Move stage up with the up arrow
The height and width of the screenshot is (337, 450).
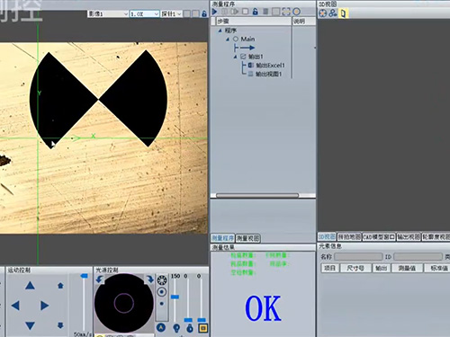[30, 286]
